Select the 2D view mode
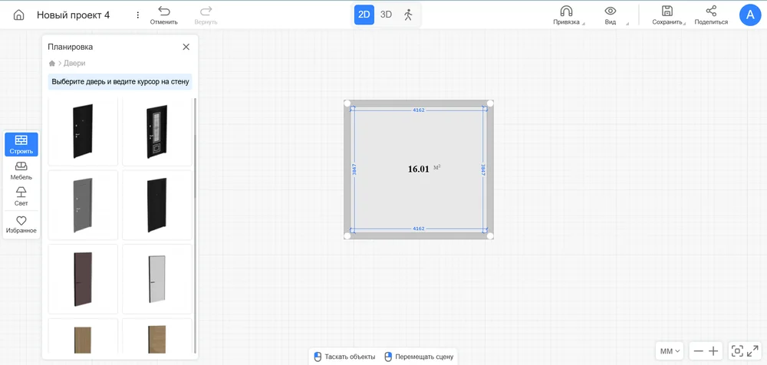Image resolution: width=767 pixels, height=365 pixels. pyautogui.click(x=364, y=15)
